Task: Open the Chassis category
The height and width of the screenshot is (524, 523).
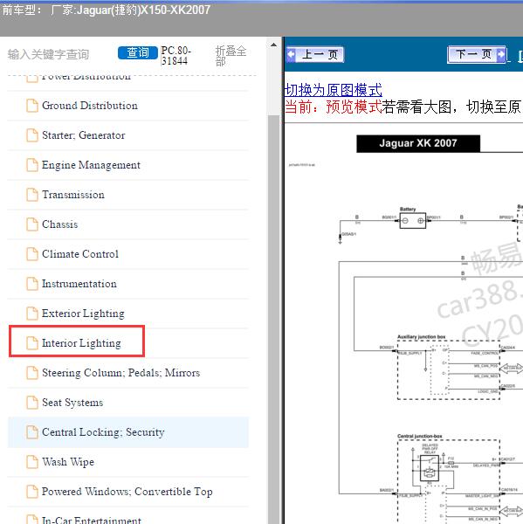Action: click(60, 224)
